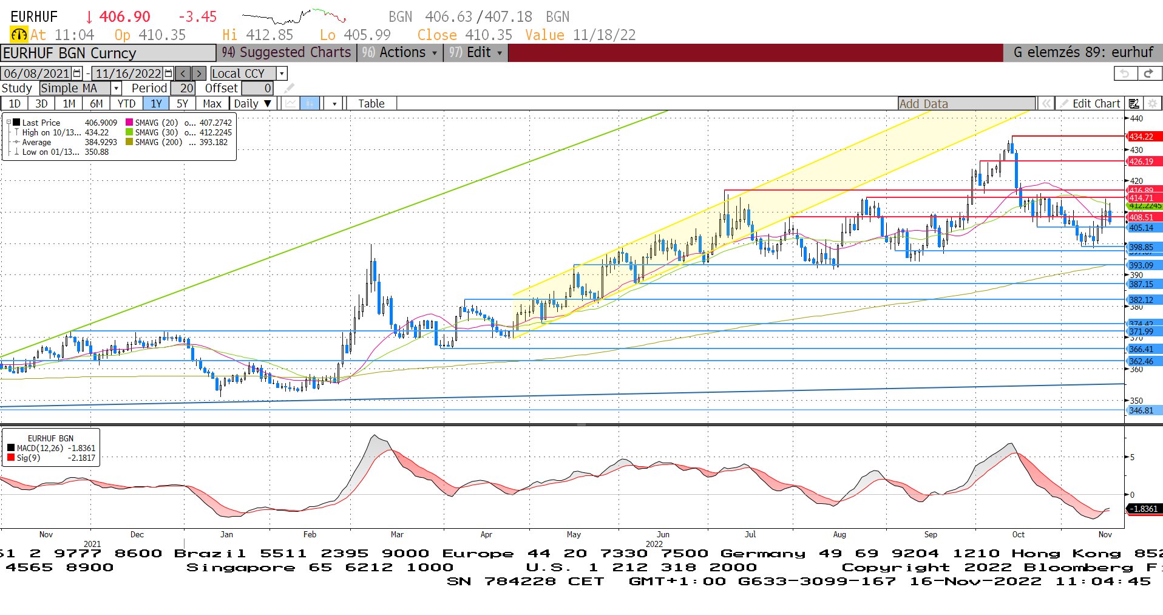1163x615 pixels.
Task: Click the 408.51 red price level label
Action: [x=1144, y=217]
